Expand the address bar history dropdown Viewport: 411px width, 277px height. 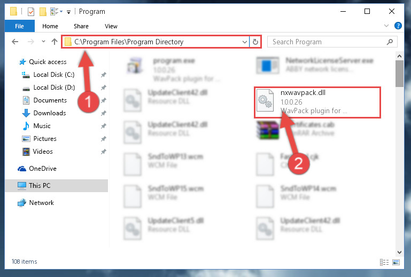pyautogui.click(x=245, y=42)
